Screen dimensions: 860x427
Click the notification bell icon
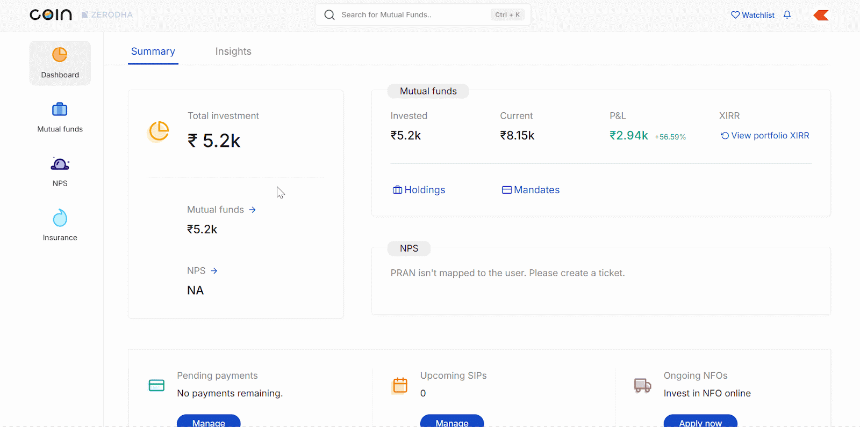pyautogui.click(x=787, y=15)
